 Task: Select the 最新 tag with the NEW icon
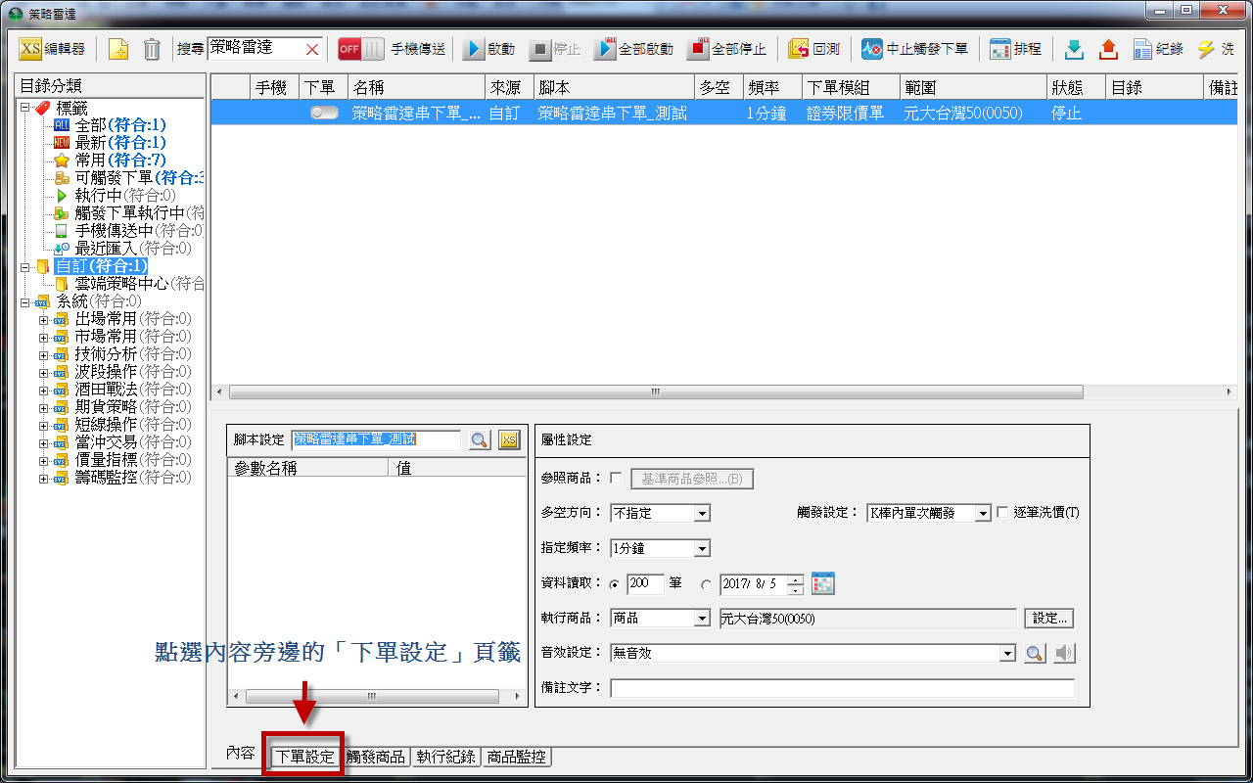[x=111, y=143]
